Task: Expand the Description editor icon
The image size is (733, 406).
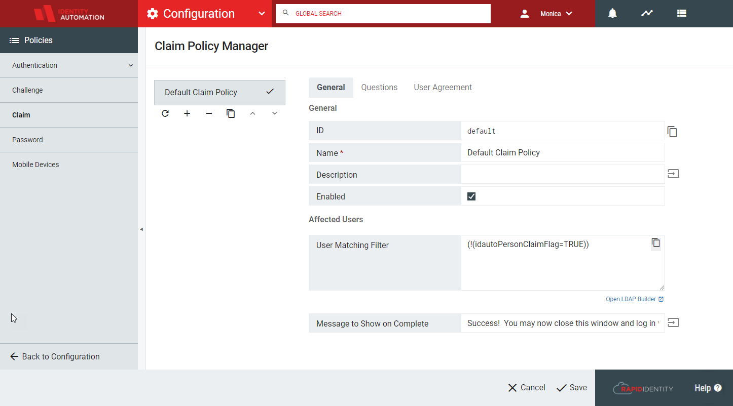Action: click(673, 174)
